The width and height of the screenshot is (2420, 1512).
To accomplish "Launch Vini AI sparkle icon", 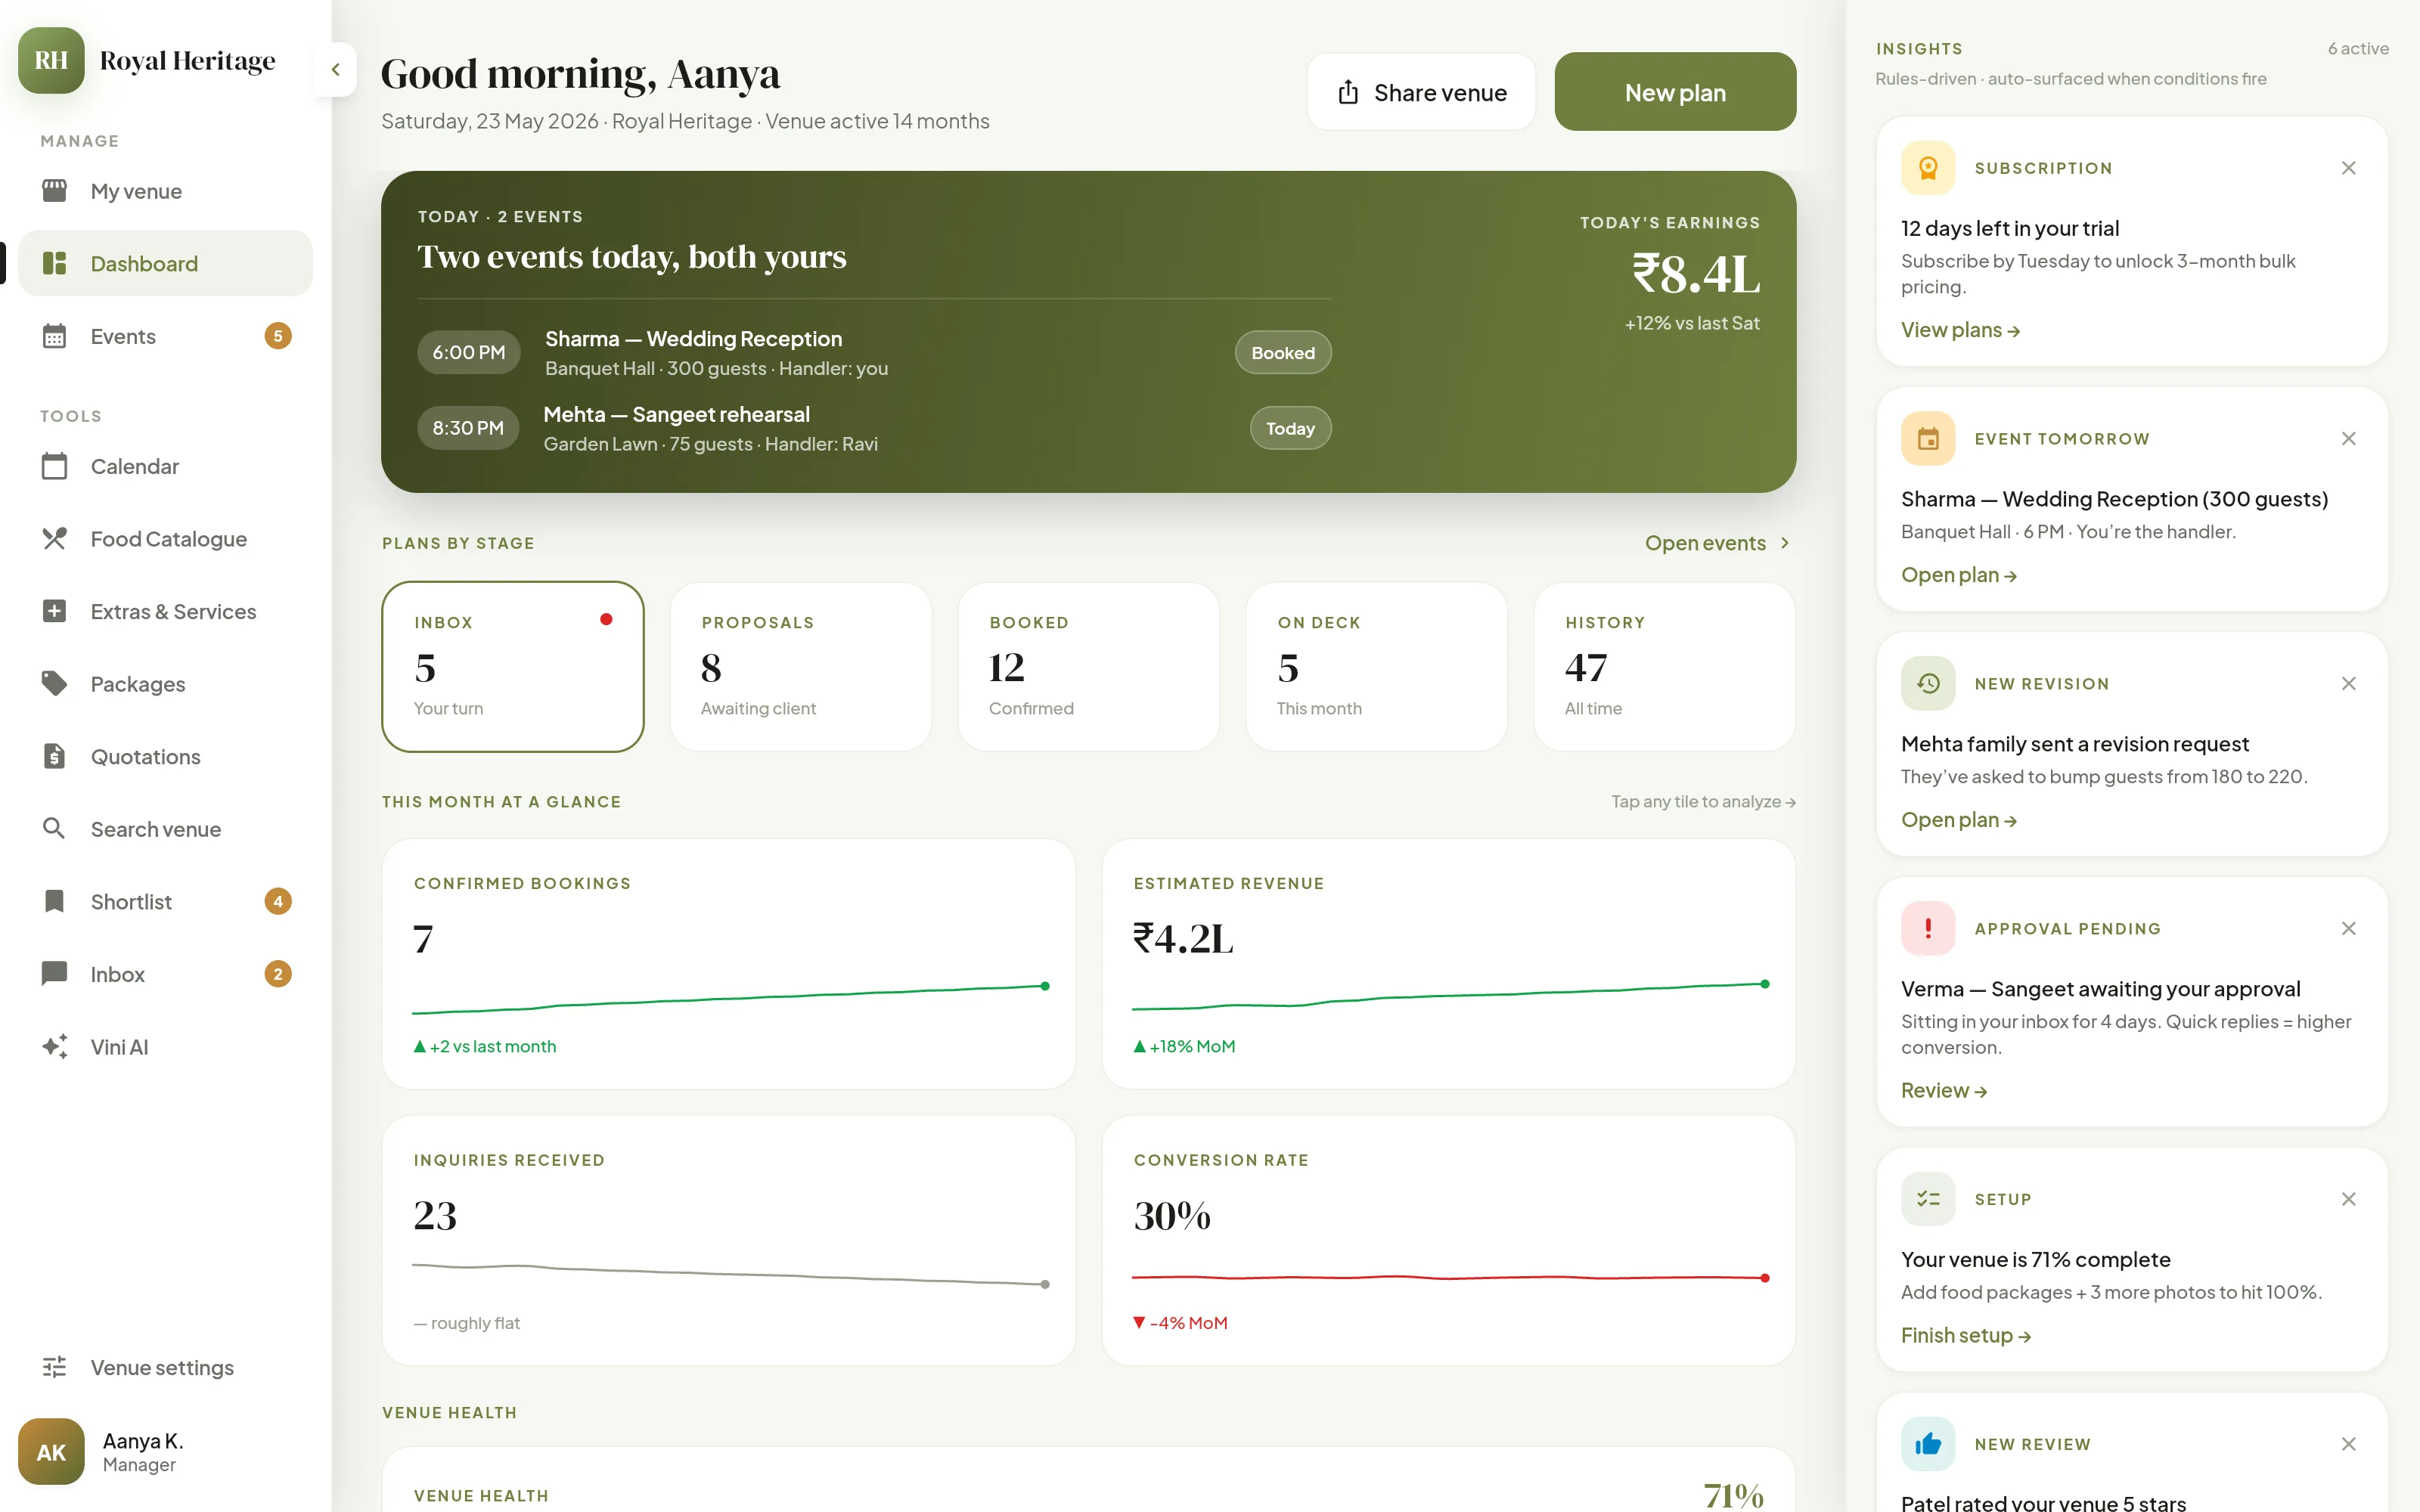I will (x=54, y=1046).
